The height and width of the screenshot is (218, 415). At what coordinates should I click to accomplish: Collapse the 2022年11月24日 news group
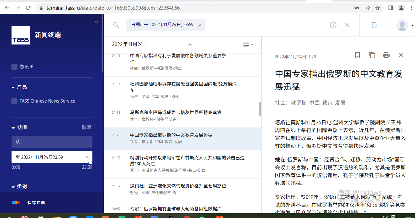(190, 44)
